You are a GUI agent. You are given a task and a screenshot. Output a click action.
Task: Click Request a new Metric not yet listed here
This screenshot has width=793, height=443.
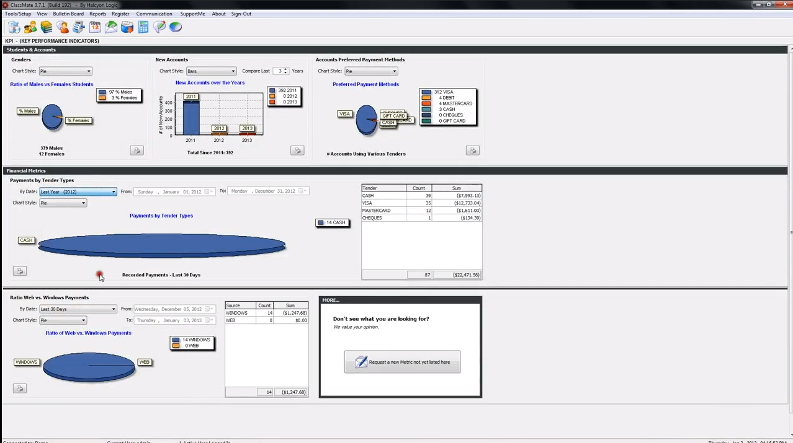pos(402,362)
